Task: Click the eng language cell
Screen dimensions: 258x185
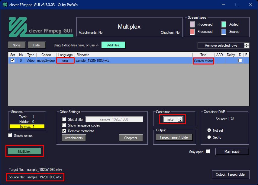Action: click(65, 61)
